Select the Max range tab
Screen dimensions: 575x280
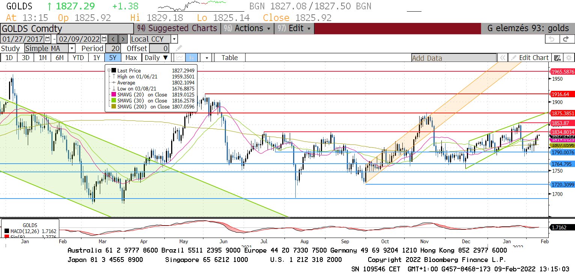point(131,57)
